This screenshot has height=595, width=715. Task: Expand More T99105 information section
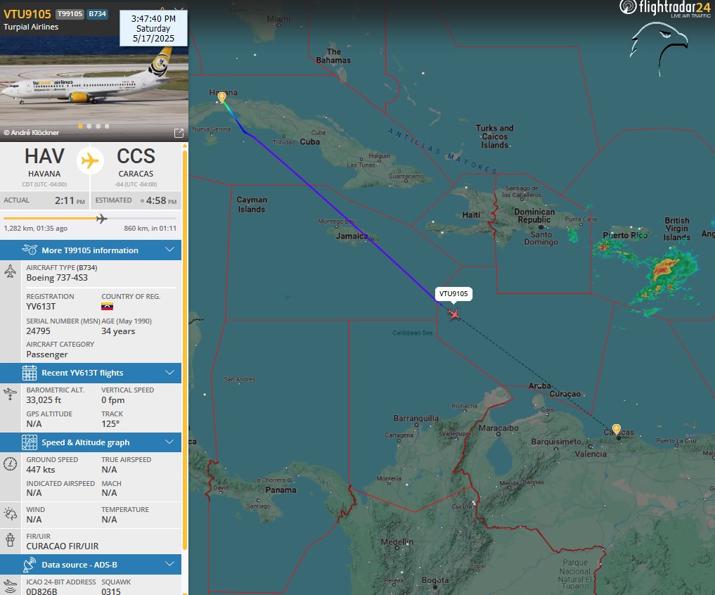(x=91, y=250)
